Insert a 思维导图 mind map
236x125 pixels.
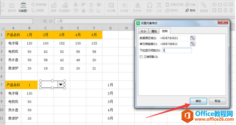39,5
